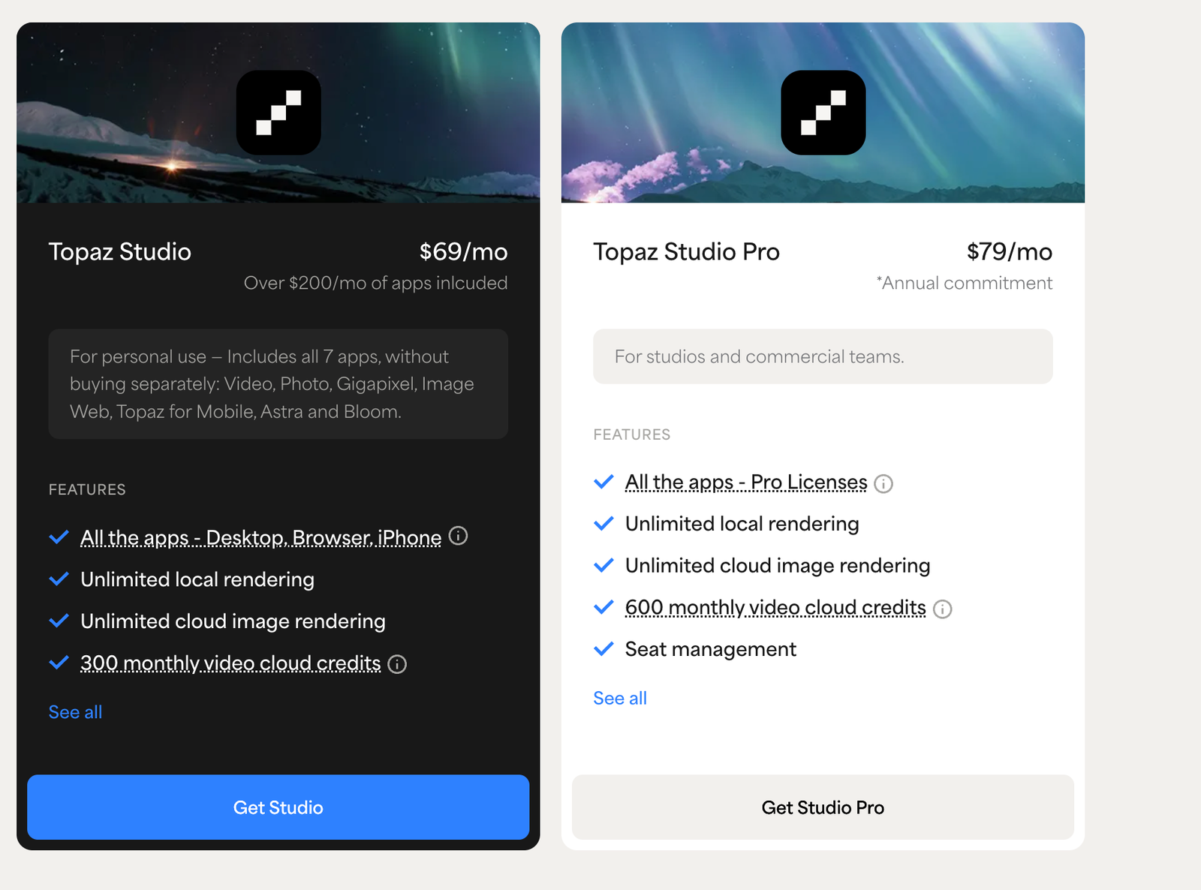Open See all features in Topaz Studio card
Screen dimensions: 1201x890
[x=75, y=712]
